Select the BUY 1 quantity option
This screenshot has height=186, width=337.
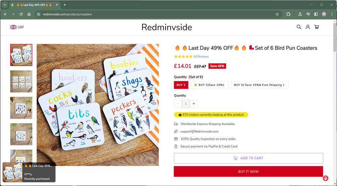pyautogui.click(x=181, y=85)
